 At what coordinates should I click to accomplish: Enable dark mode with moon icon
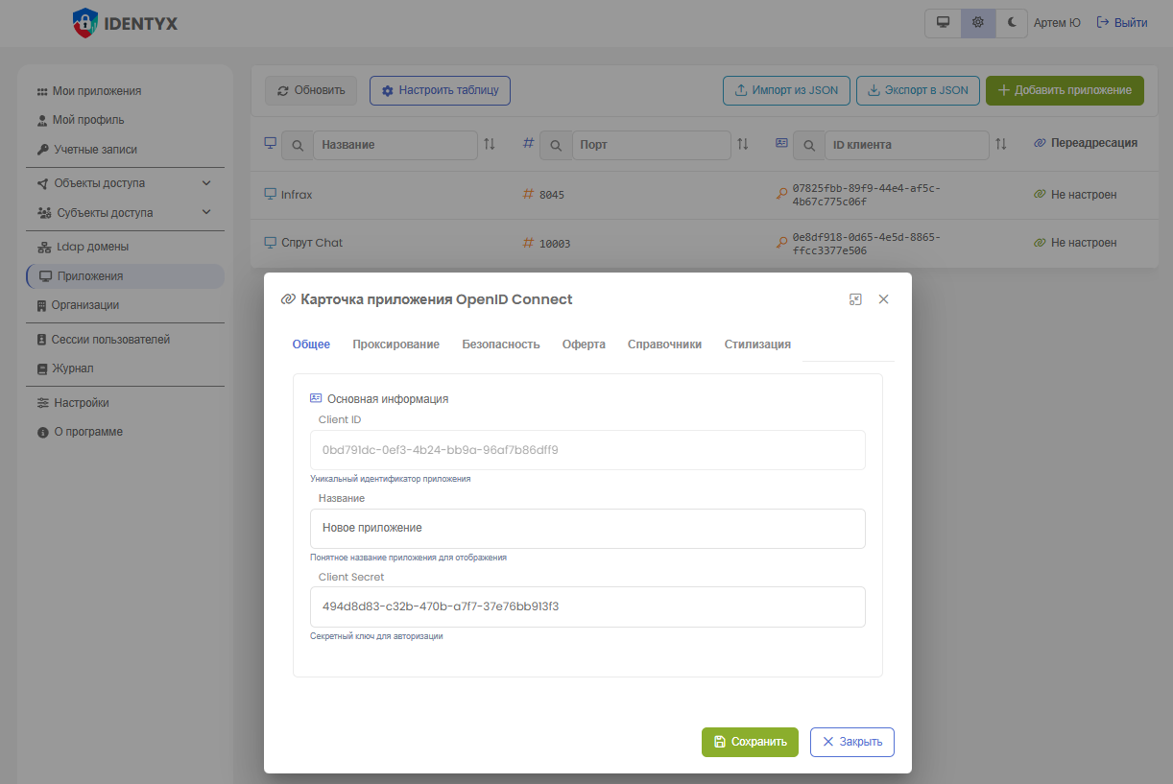tap(1011, 23)
